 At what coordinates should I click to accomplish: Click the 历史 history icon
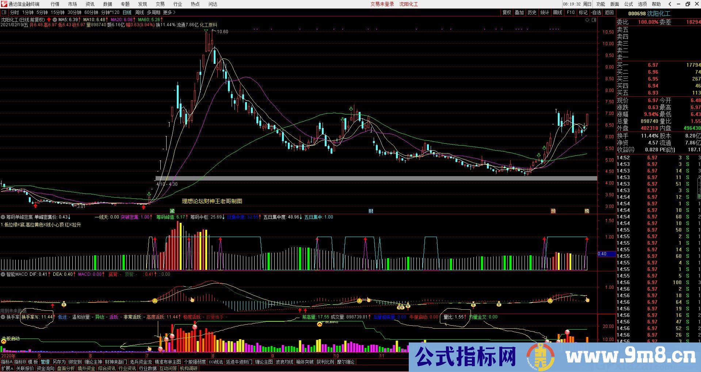click(x=532, y=12)
